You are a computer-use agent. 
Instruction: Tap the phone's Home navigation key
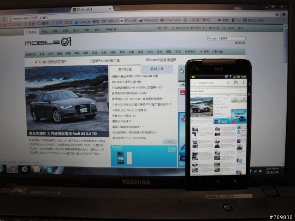(218, 181)
